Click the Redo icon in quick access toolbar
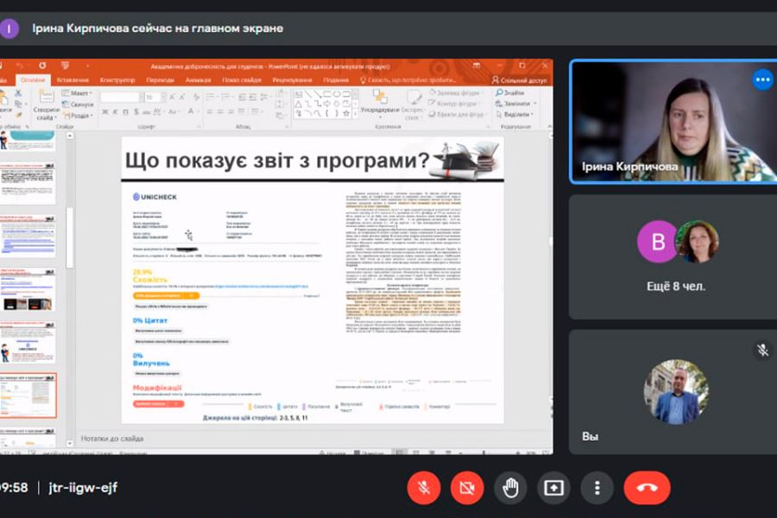777x518 pixels. coord(42,66)
